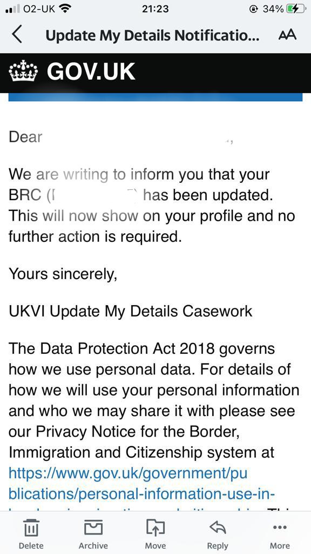Open the gov.uk privacy notice link
Screen dimensions: 311x554
128,473
